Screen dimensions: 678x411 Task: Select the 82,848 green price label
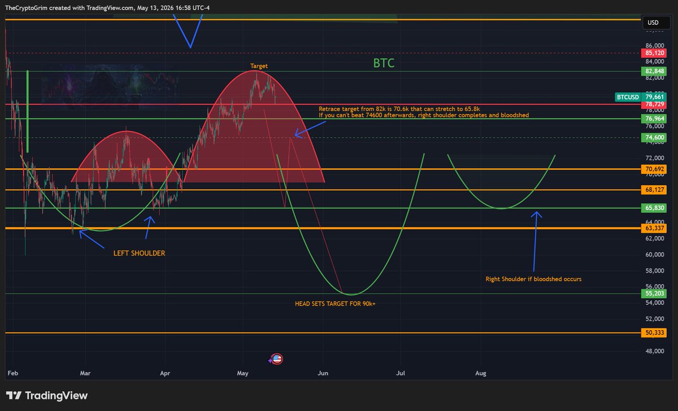653,72
